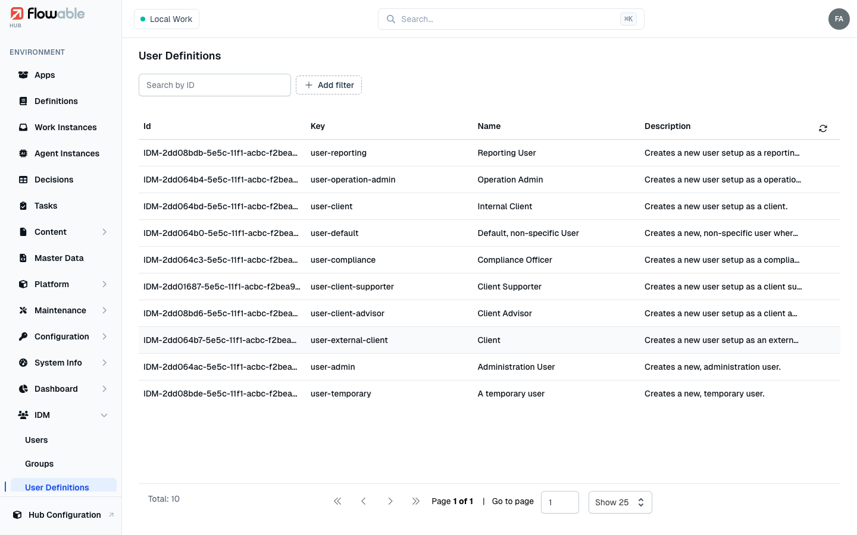Click the Id column header
This screenshot has height=535, width=857.
[147, 126]
